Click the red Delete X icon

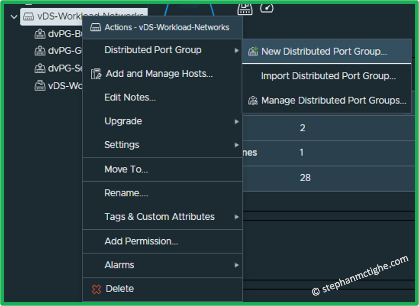pyautogui.click(x=96, y=289)
